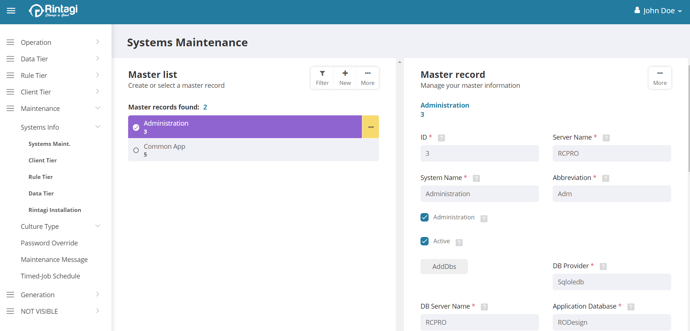The width and height of the screenshot is (690, 331).
Task: Click the help icon next to Application Database
Action: click(631, 307)
